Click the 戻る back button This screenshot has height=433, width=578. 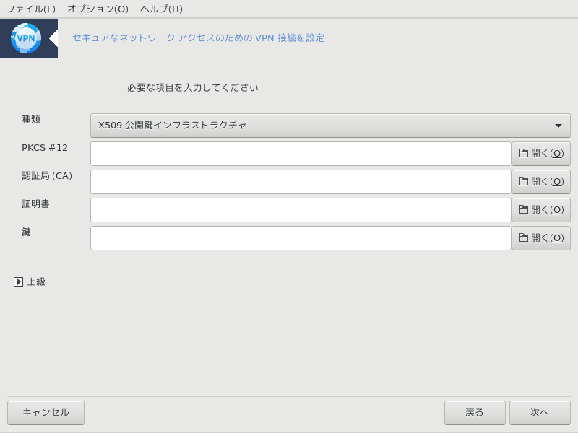pos(475,412)
